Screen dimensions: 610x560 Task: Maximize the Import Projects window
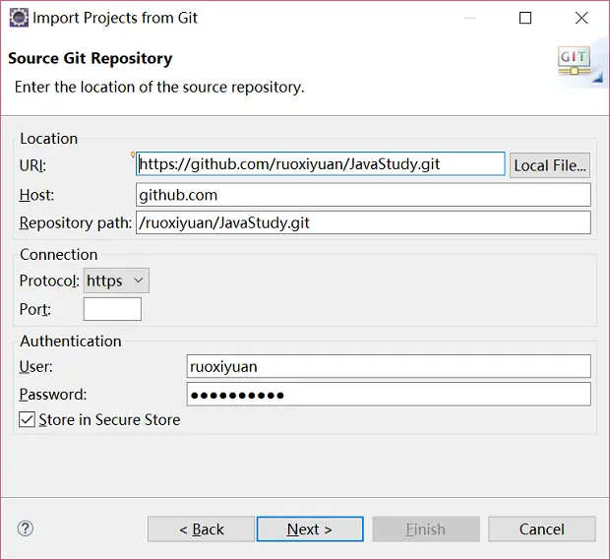click(x=525, y=18)
